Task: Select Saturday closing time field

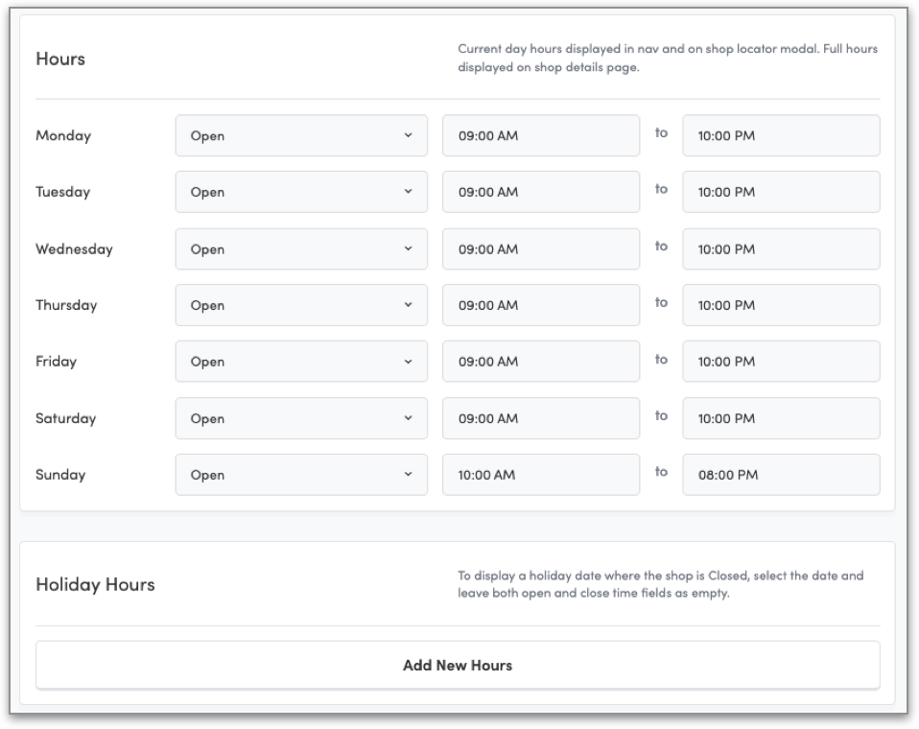Action: click(x=781, y=418)
